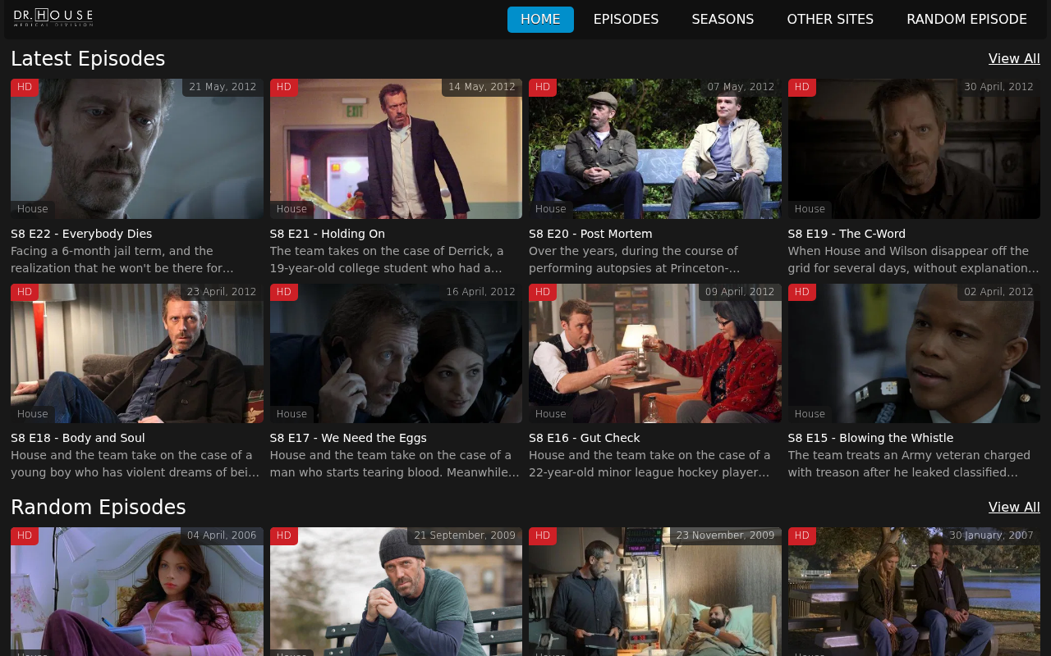The height and width of the screenshot is (656, 1051).
Task: Click the HD badge on Holding On
Action: (284, 88)
